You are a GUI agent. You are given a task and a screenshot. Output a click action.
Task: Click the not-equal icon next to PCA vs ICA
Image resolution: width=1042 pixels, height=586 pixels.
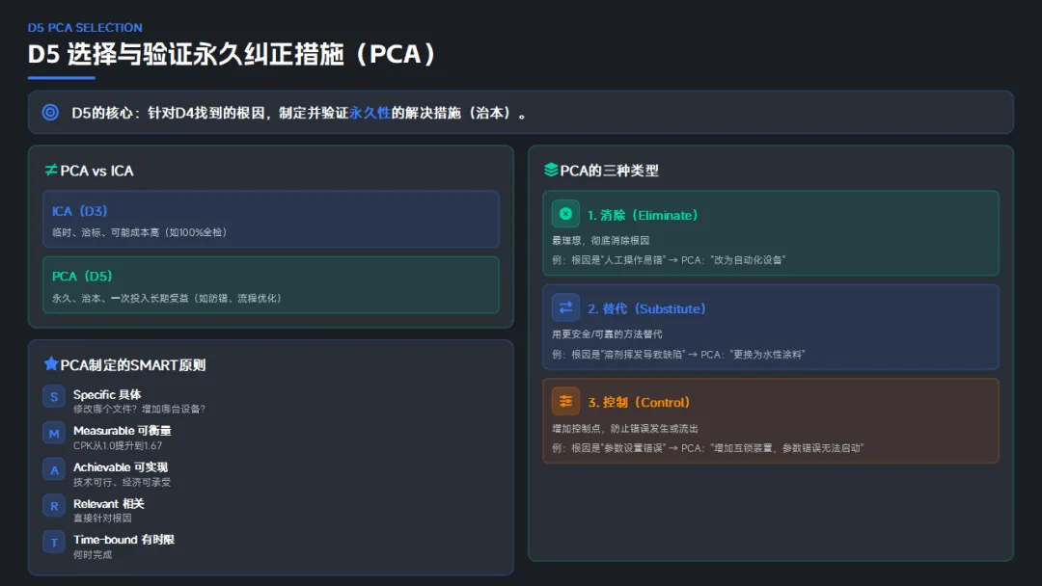(x=51, y=171)
